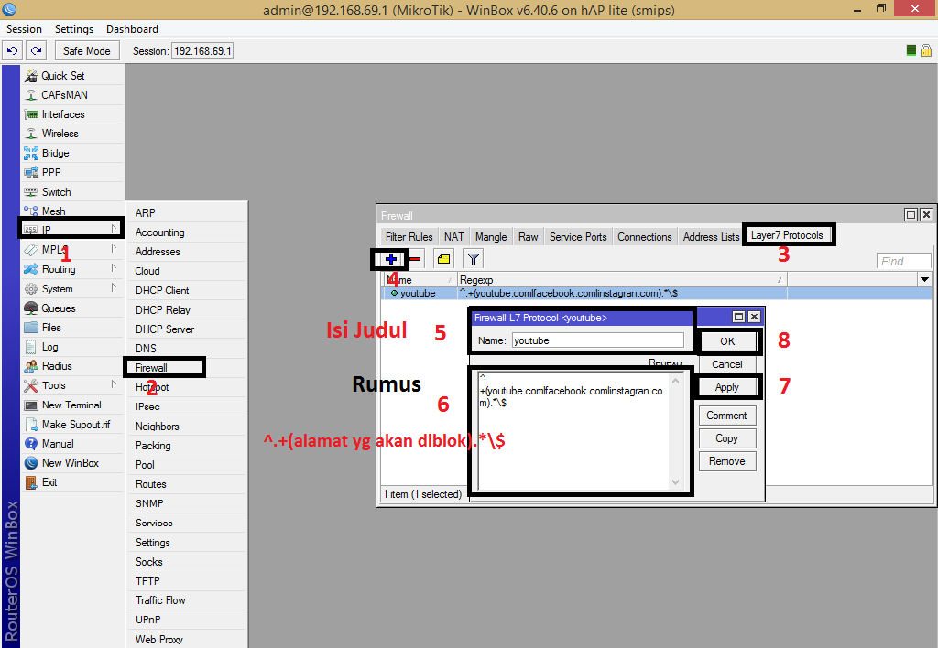The width and height of the screenshot is (938, 648).
Task: Toggle Safe Mode
Action: (x=86, y=50)
